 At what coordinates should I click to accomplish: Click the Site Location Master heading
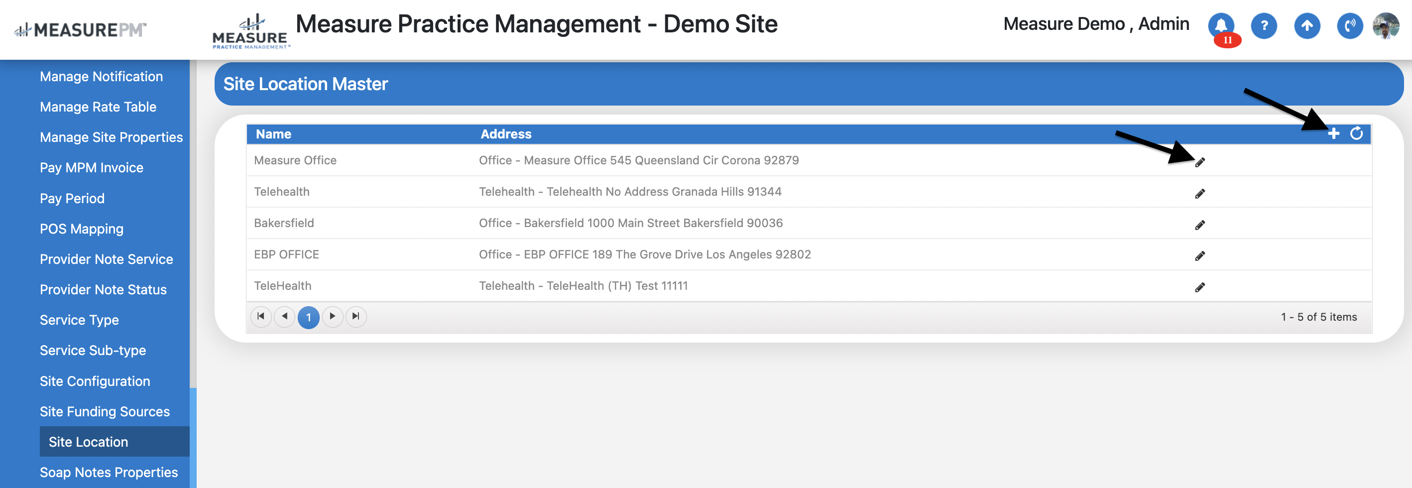[305, 84]
